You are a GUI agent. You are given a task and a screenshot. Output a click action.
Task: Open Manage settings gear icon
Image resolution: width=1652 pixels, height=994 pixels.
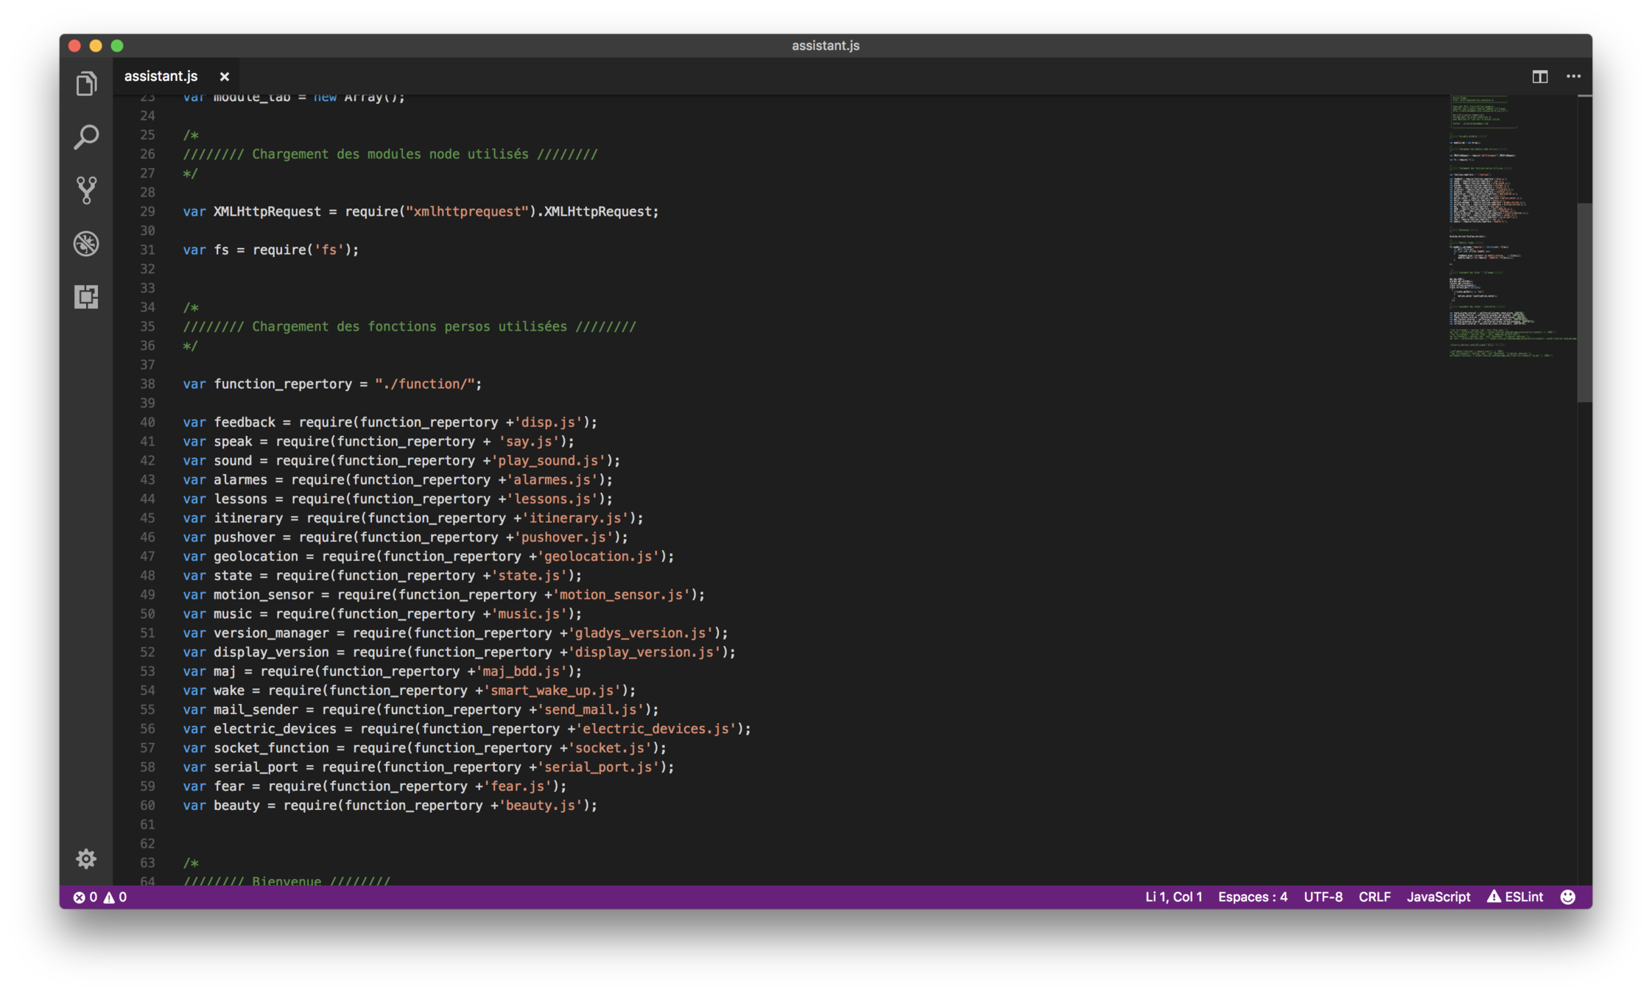[86, 859]
